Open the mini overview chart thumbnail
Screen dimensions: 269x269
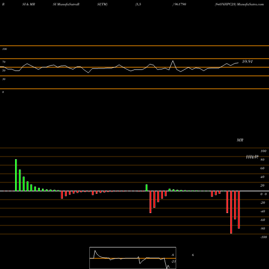click(133, 258)
